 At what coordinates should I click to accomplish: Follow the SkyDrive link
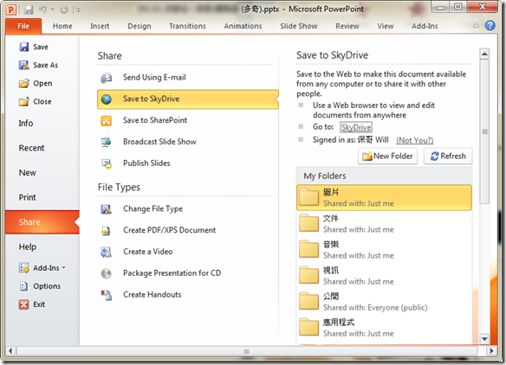click(356, 127)
